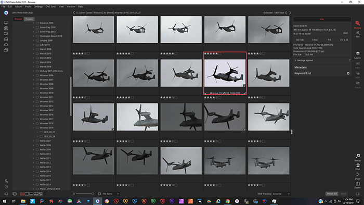The height and width of the screenshot is (205, 364).
Task: Select the Browse tab in left panel
Action: tap(18, 19)
